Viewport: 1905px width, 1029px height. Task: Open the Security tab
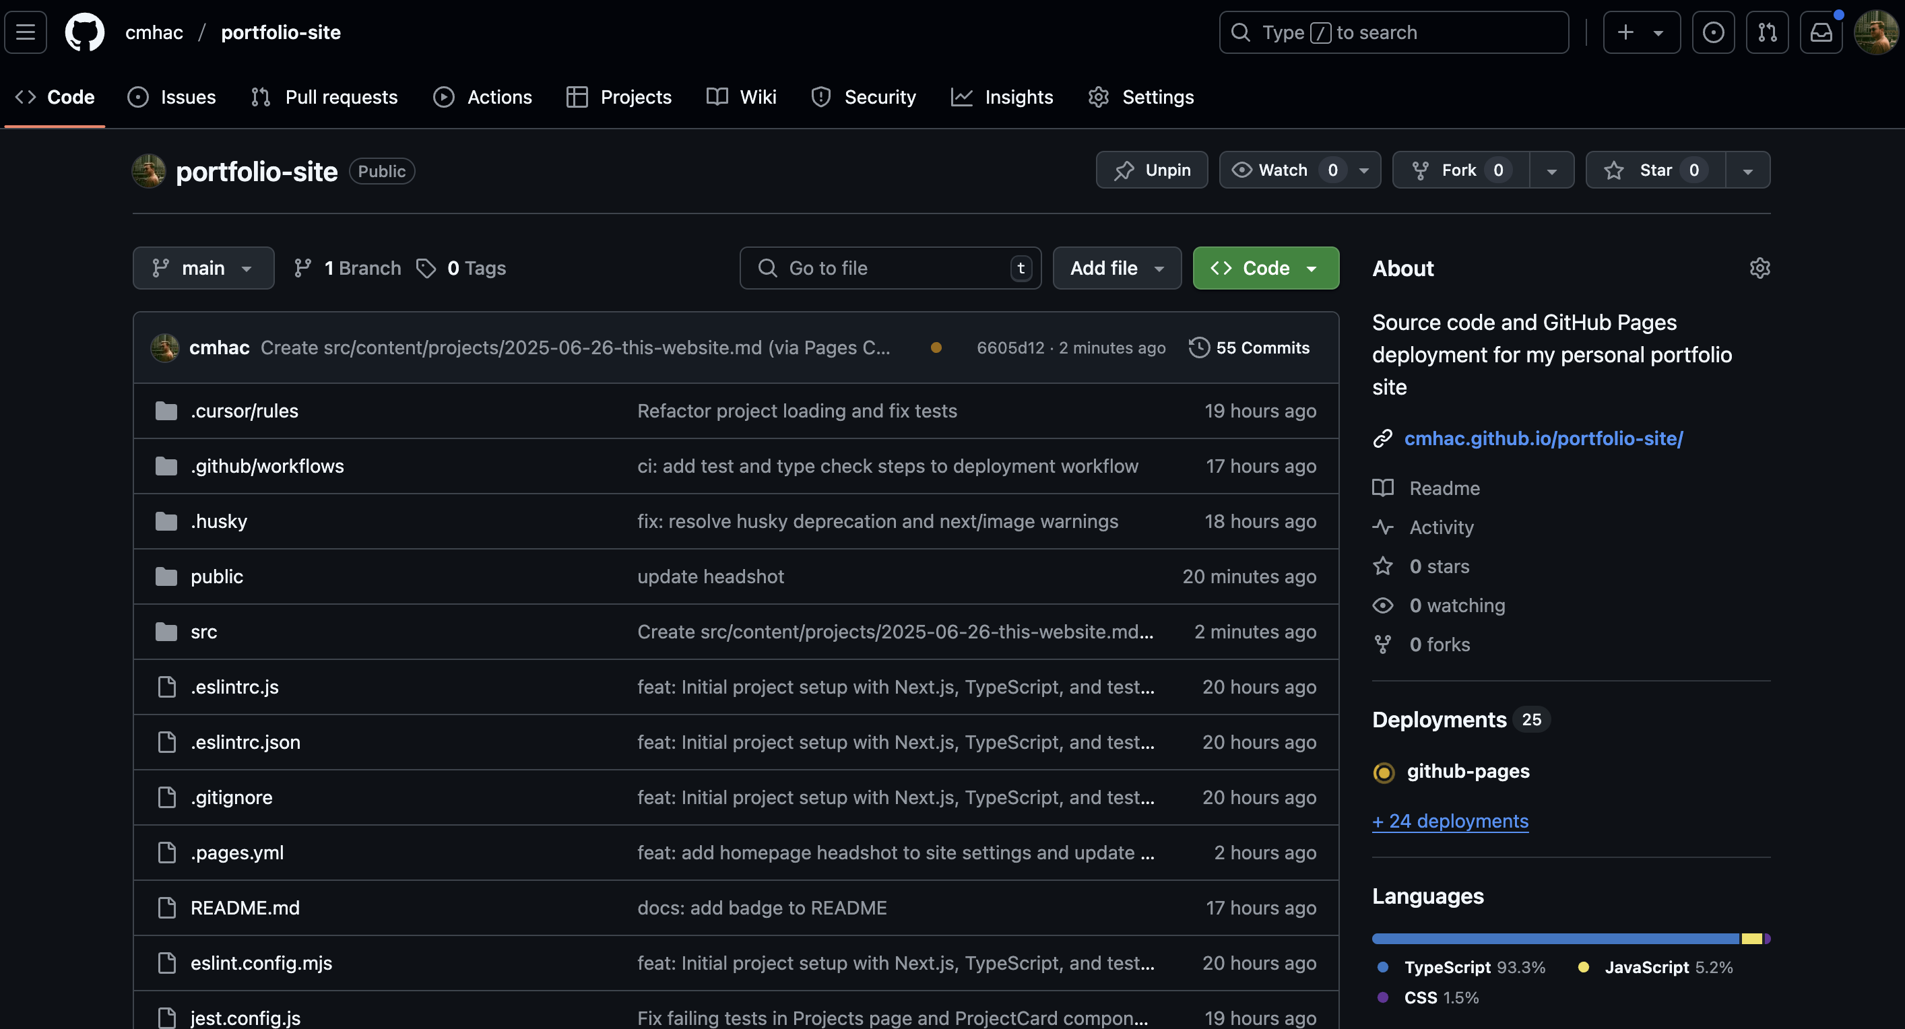(x=863, y=97)
